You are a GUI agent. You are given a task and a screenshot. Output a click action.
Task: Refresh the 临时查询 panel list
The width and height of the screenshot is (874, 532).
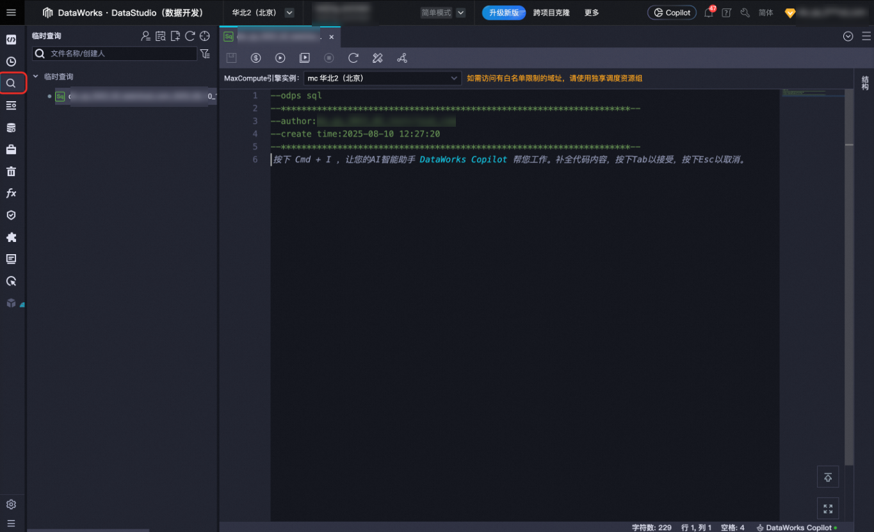pos(190,36)
